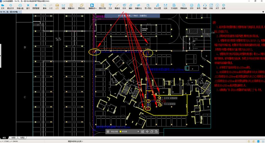Switch to the 布局1 layout tab
Image resolution: width=265 pixels, height=143 pixels.
pos(13,138)
